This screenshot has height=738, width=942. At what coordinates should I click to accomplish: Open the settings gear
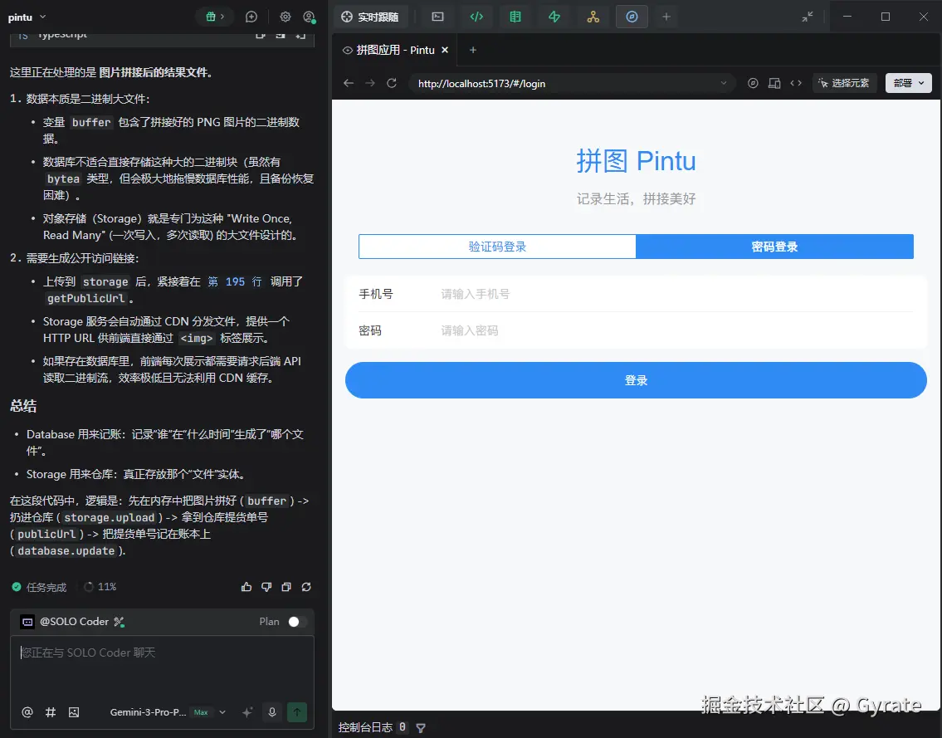tap(286, 17)
